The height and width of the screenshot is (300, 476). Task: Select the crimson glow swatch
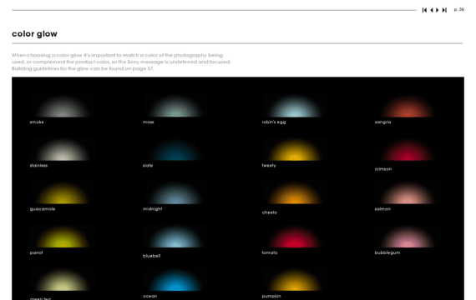pos(407,150)
